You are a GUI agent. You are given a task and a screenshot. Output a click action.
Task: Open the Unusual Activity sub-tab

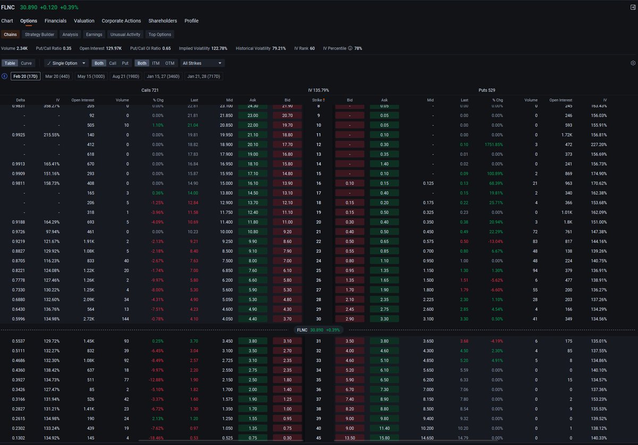[125, 35]
